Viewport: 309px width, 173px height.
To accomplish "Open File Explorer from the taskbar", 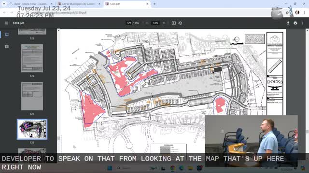I will click(190, 168).
